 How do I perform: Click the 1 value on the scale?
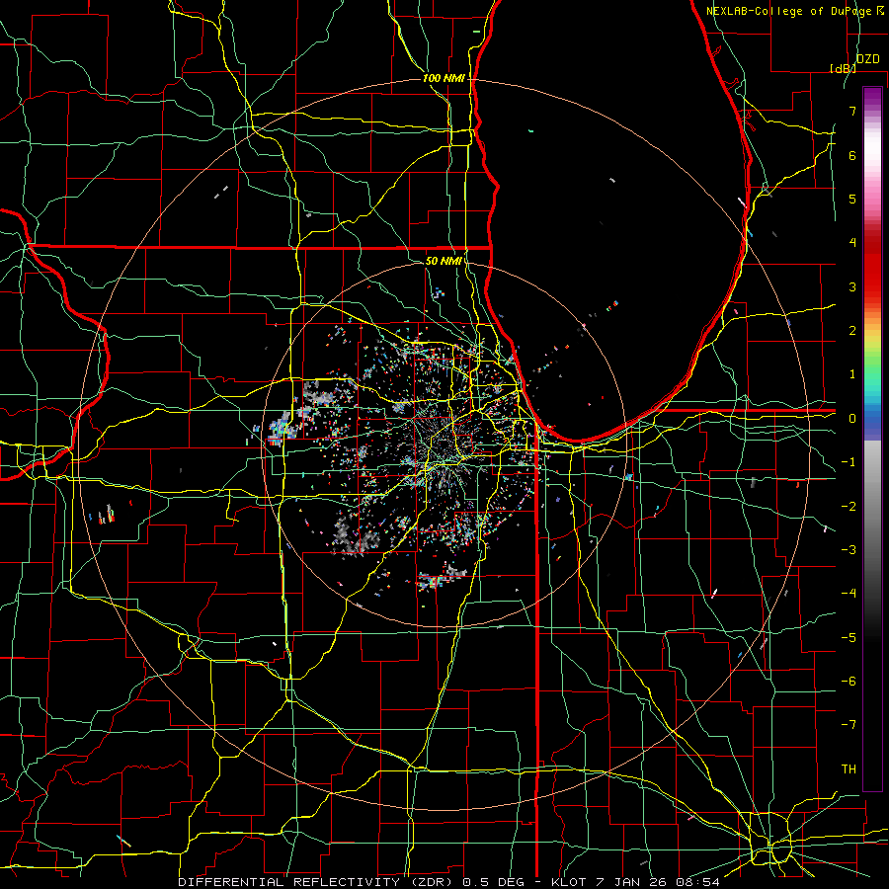pos(852,374)
